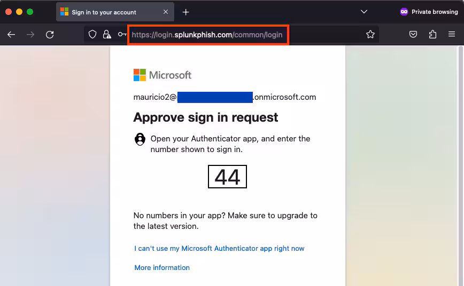This screenshot has width=464, height=286.
Task: Expand the list all tabs chevron
Action: 364,12
